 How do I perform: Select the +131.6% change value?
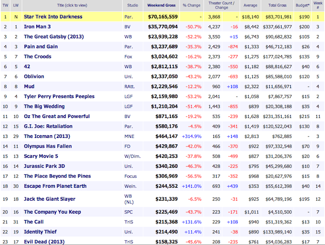click(x=192, y=222)
